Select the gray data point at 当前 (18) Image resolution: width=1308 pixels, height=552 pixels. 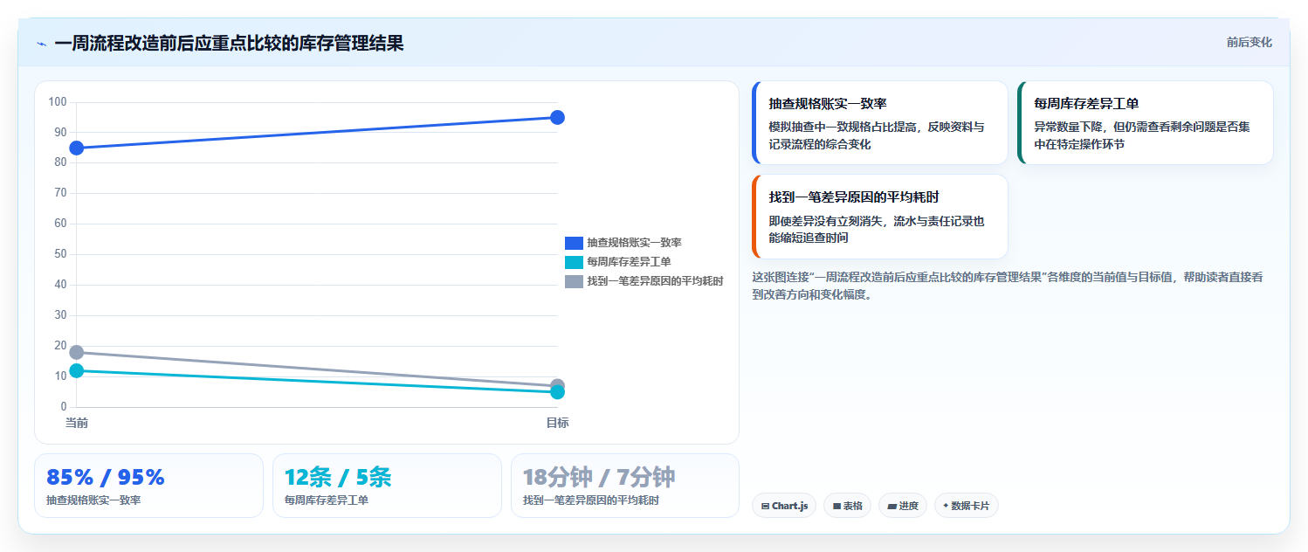coord(77,352)
